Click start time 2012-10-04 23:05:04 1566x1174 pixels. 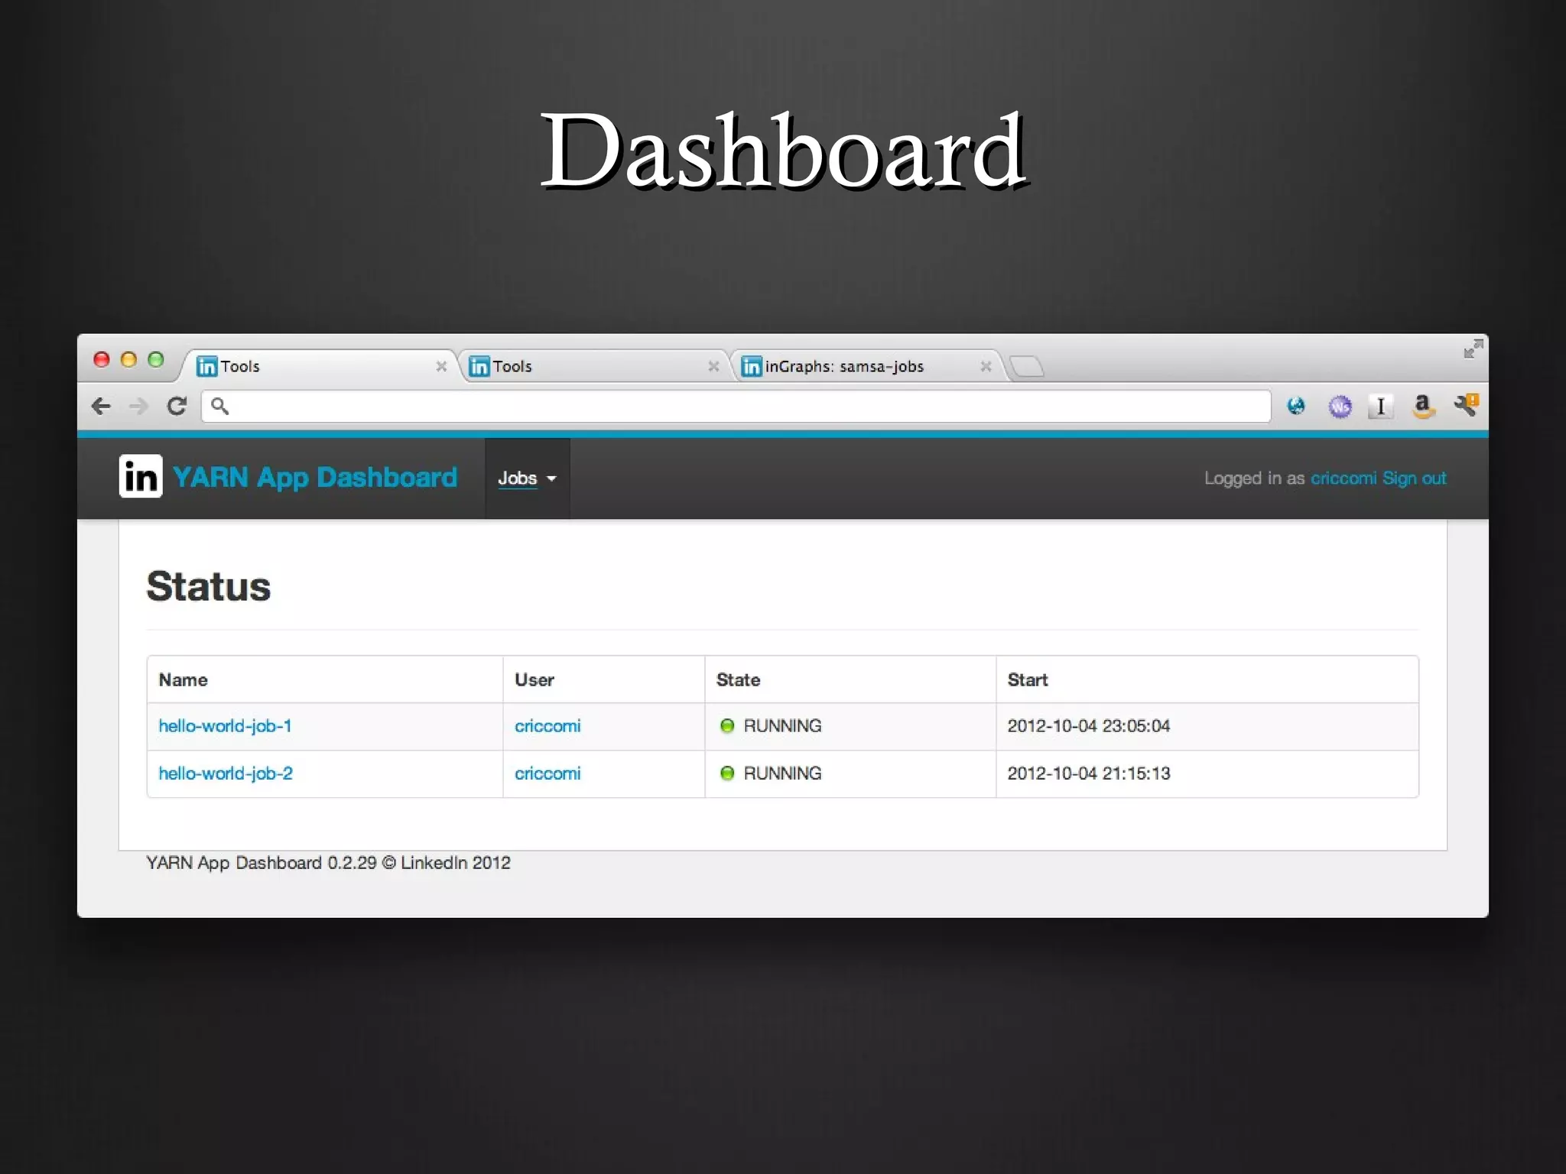tap(1089, 726)
